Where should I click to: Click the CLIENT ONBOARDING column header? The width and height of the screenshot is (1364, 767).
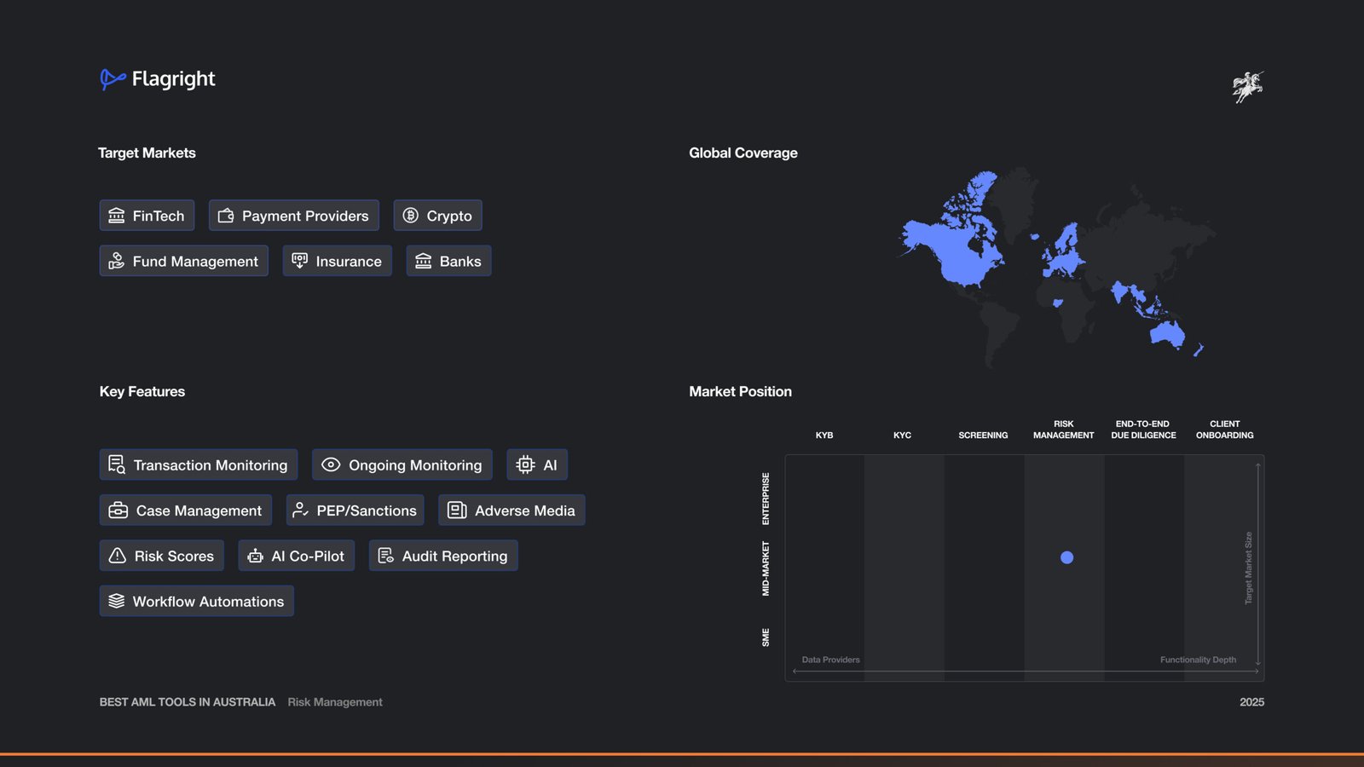(1224, 430)
